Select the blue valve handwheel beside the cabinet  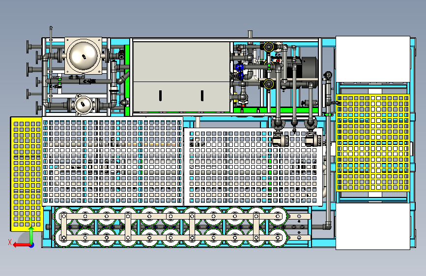pyautogui.click(x=239, y=67)
